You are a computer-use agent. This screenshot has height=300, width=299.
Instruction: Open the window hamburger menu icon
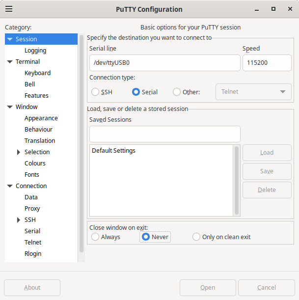click(x=9, y=9)
